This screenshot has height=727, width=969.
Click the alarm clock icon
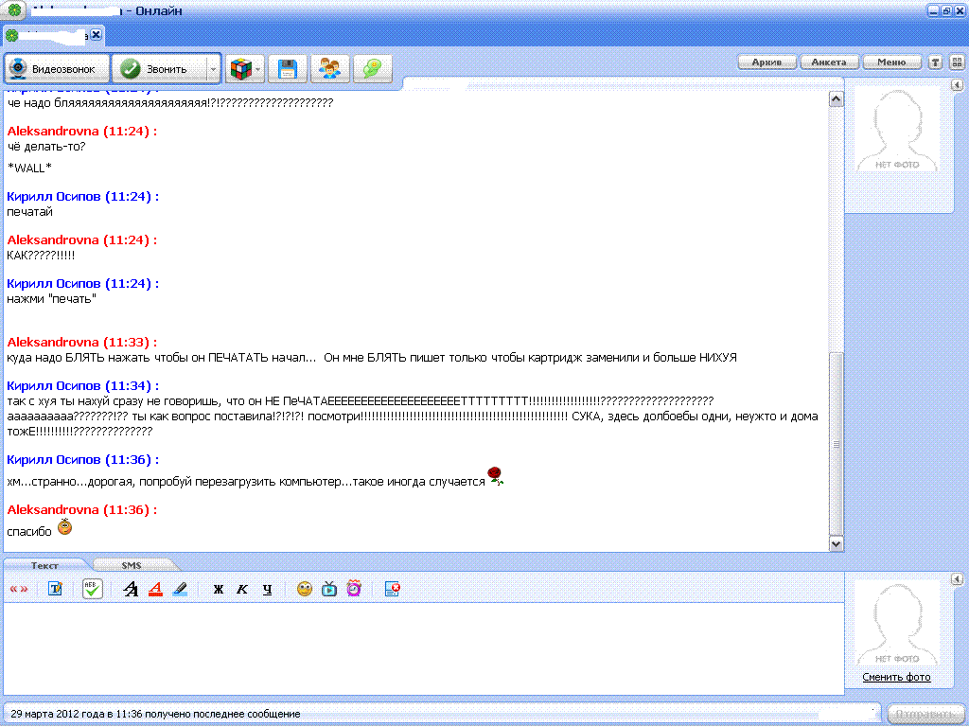tap(354, 589)
